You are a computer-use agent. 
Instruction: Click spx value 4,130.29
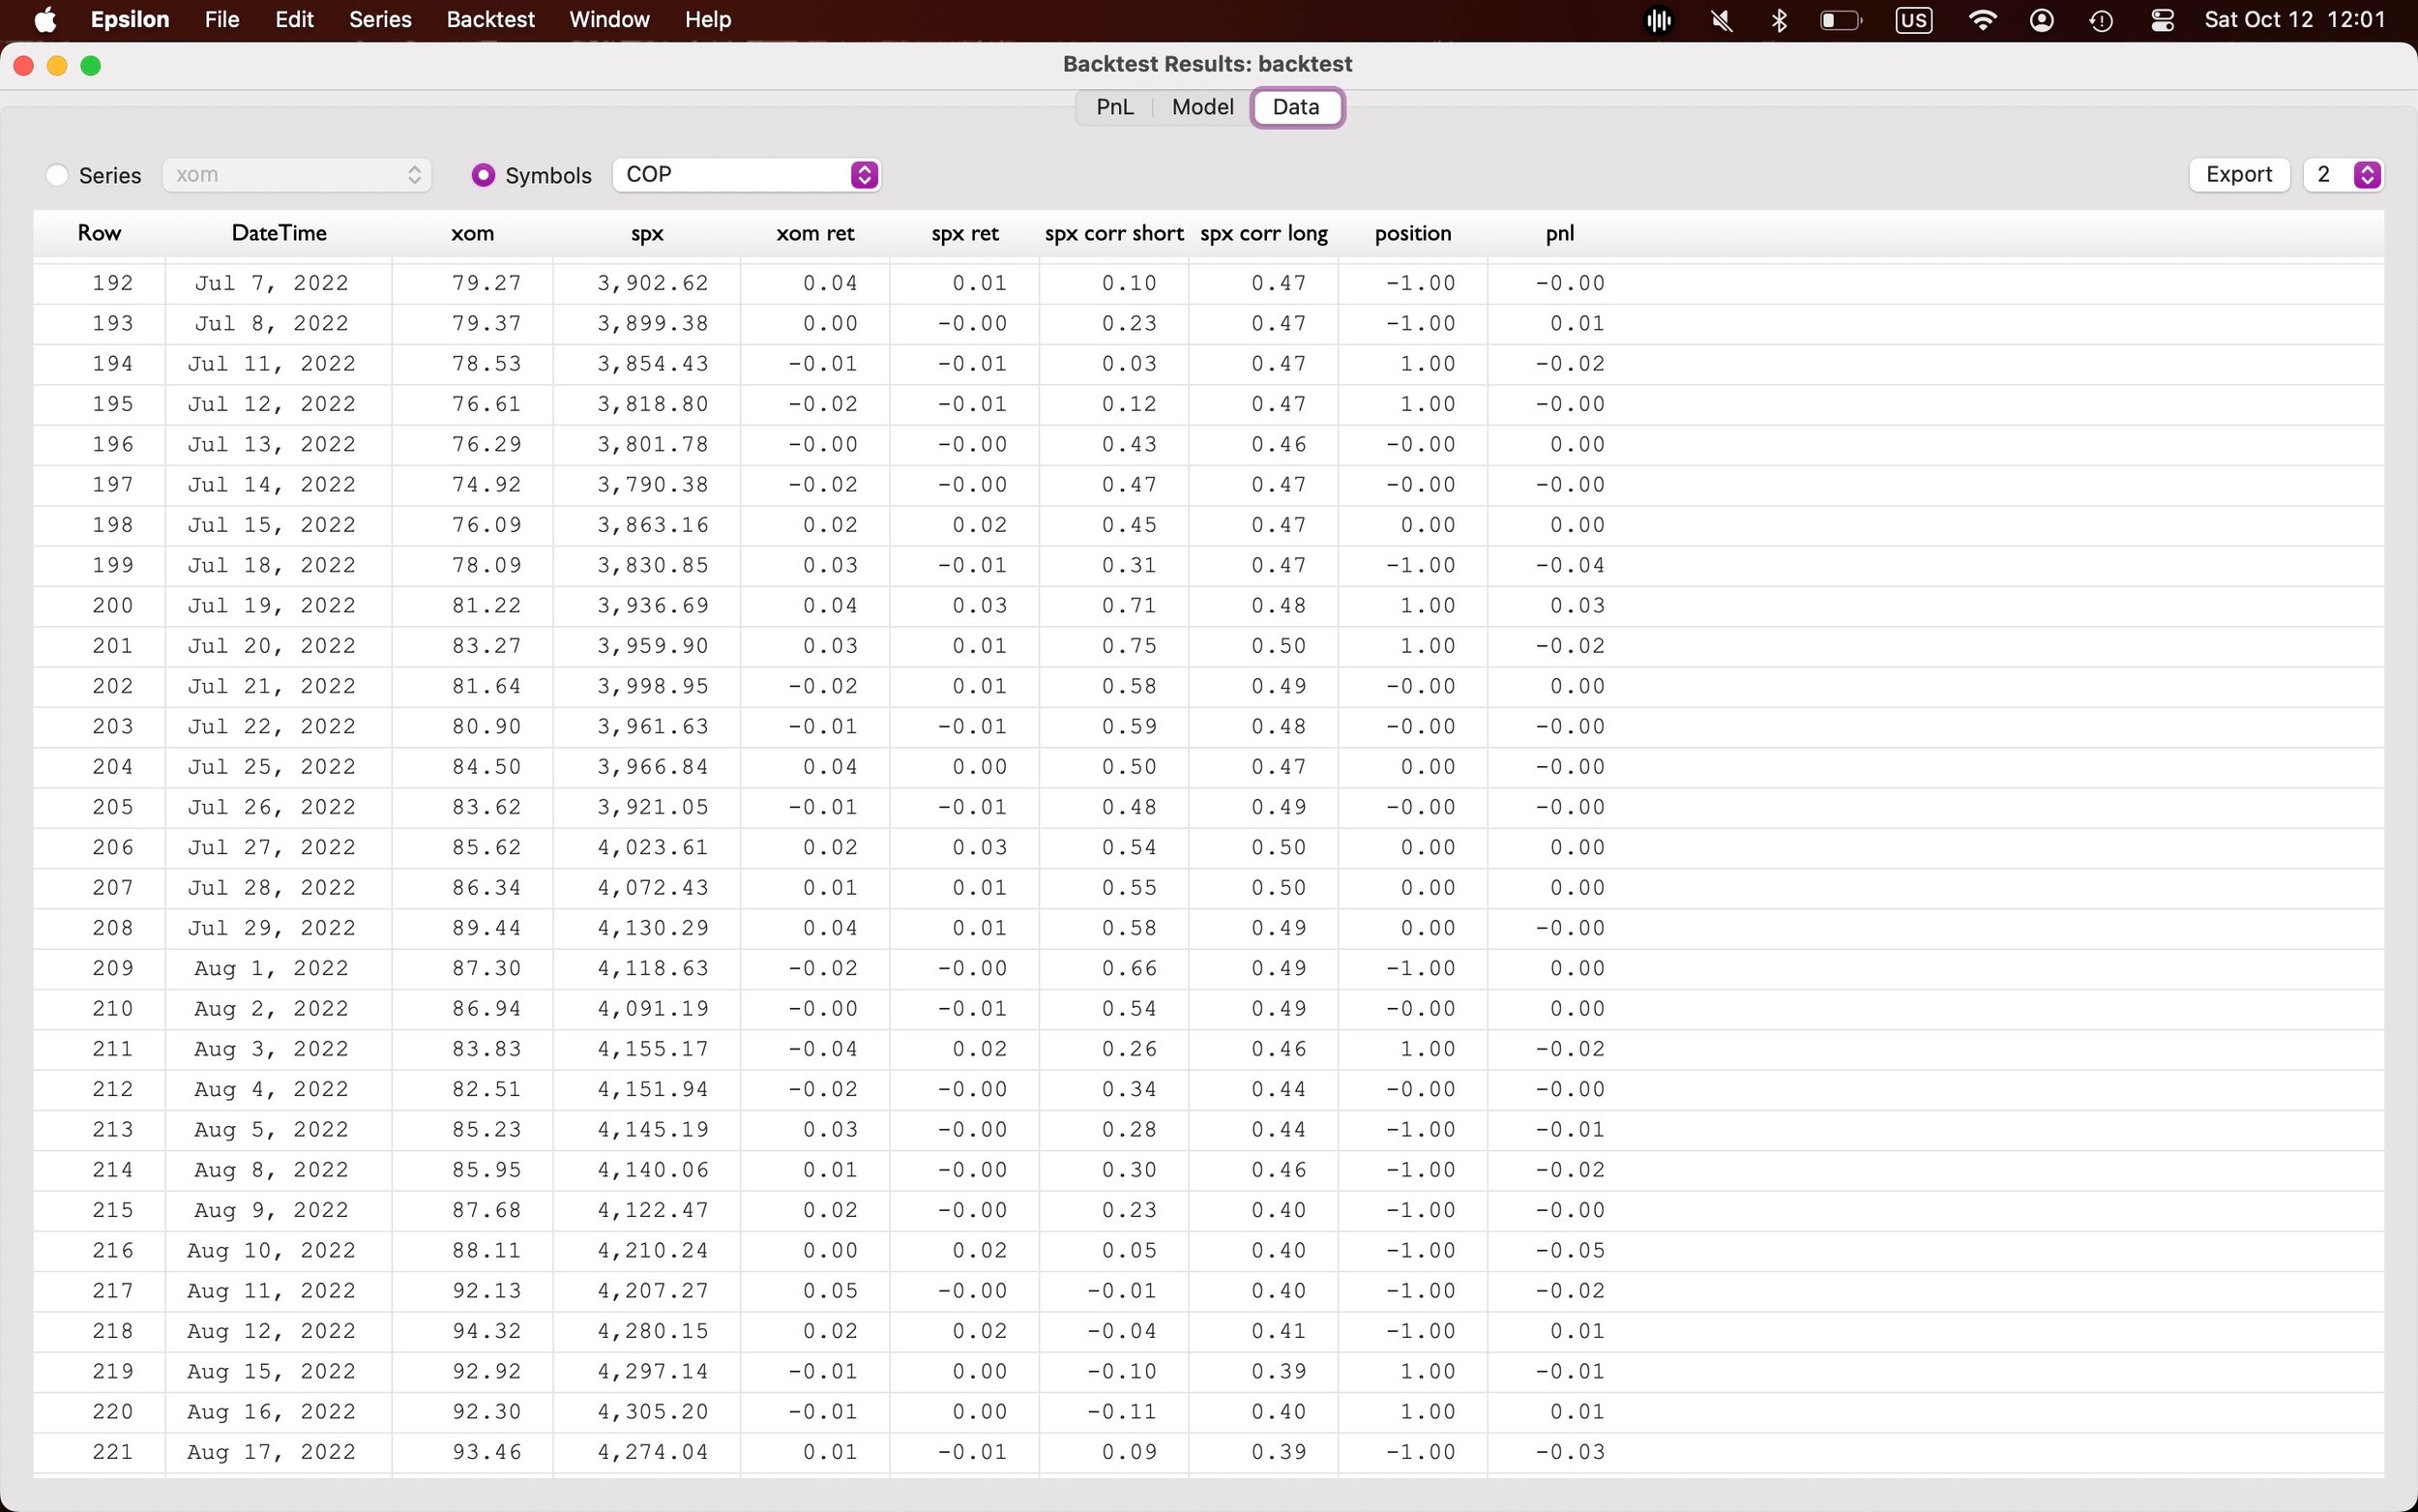tap(653, 928)
